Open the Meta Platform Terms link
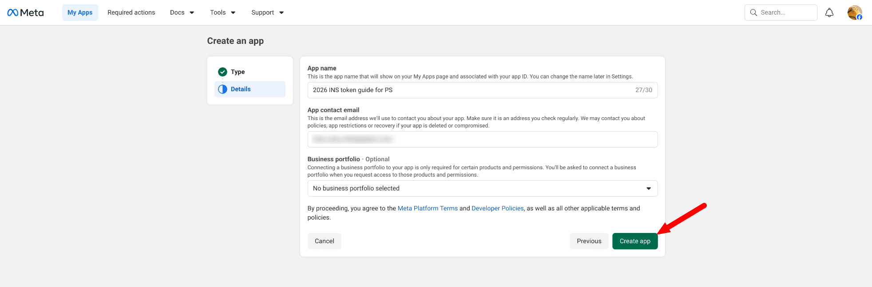 tap(427, 208)
